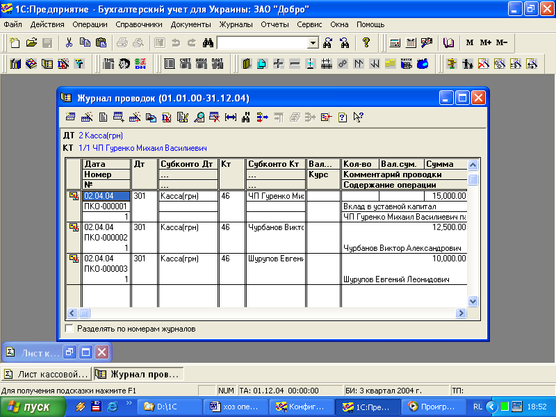Click the search text input field
556x417 pixels.
click(x=263, y=43)
